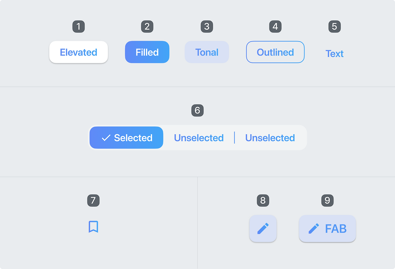Click the number 6 badge
The image size is (395, 269).
coord(197,110)
